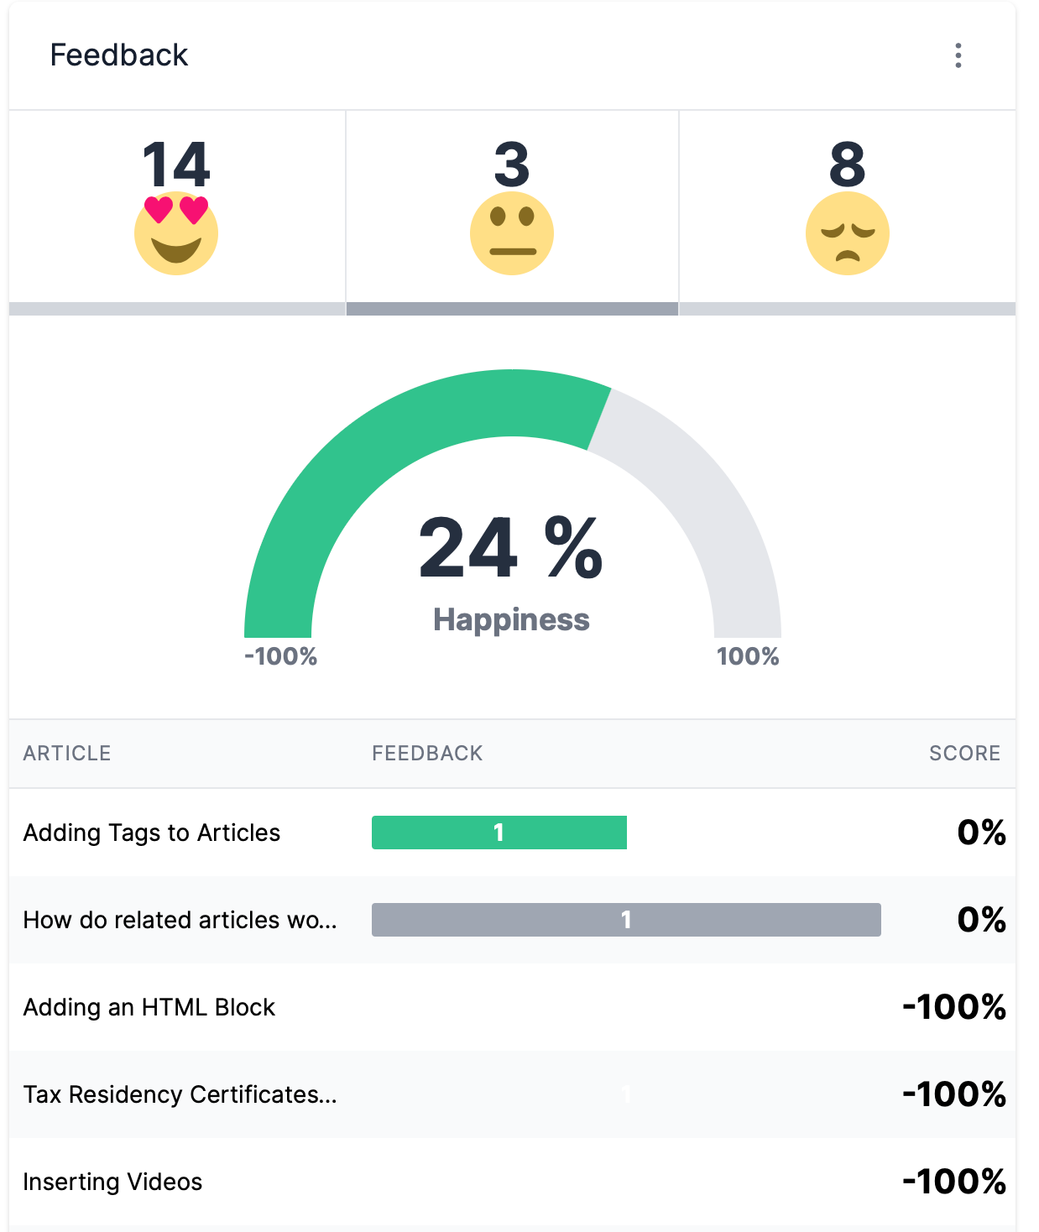1039x1232 pixels.
Task: Select the ARTICLE column header
Action: (x=67, y=753)
